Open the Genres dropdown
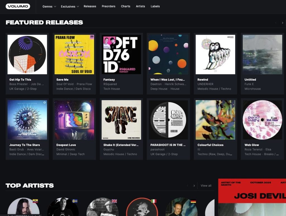The height and width of the screenshot is (216, 286). pyautogui.click(x=49, y=6)
